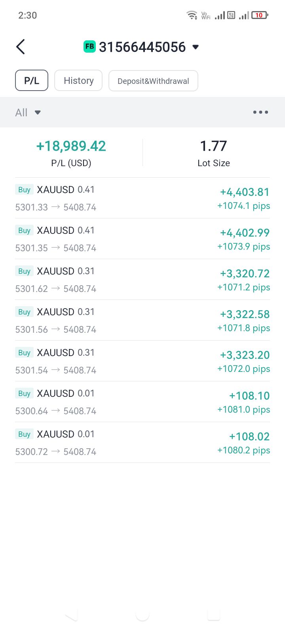Open the XAUUSD trade with +4,403.81 profit

tap(142, 198)
